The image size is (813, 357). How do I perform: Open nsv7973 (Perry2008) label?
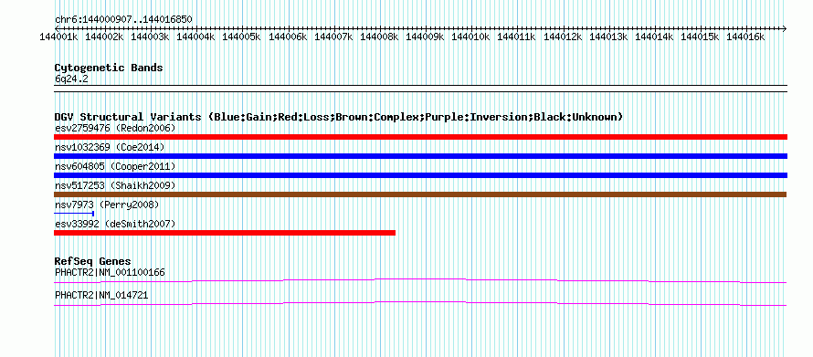[107, 205]
